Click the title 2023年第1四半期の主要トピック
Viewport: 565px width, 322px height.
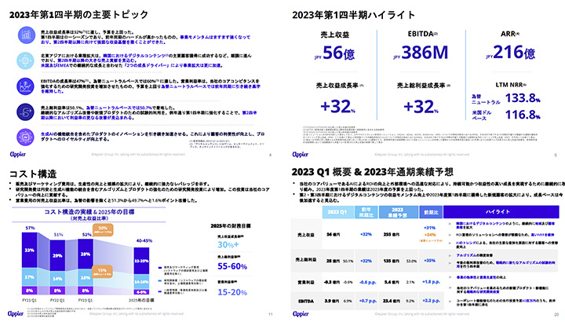click(79, 15)
